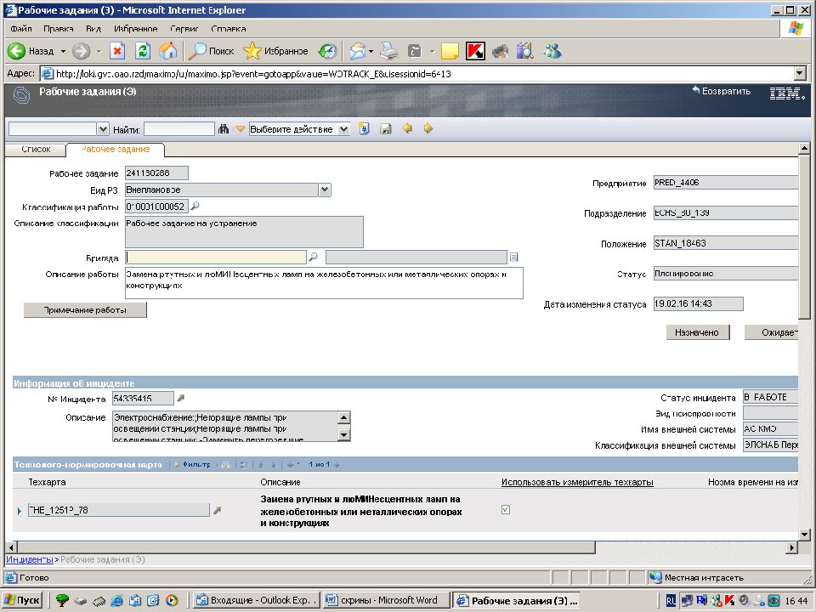Click the Найти input field
The height and width of the screenshot is (612, 816).
click(x=179, y=129)
